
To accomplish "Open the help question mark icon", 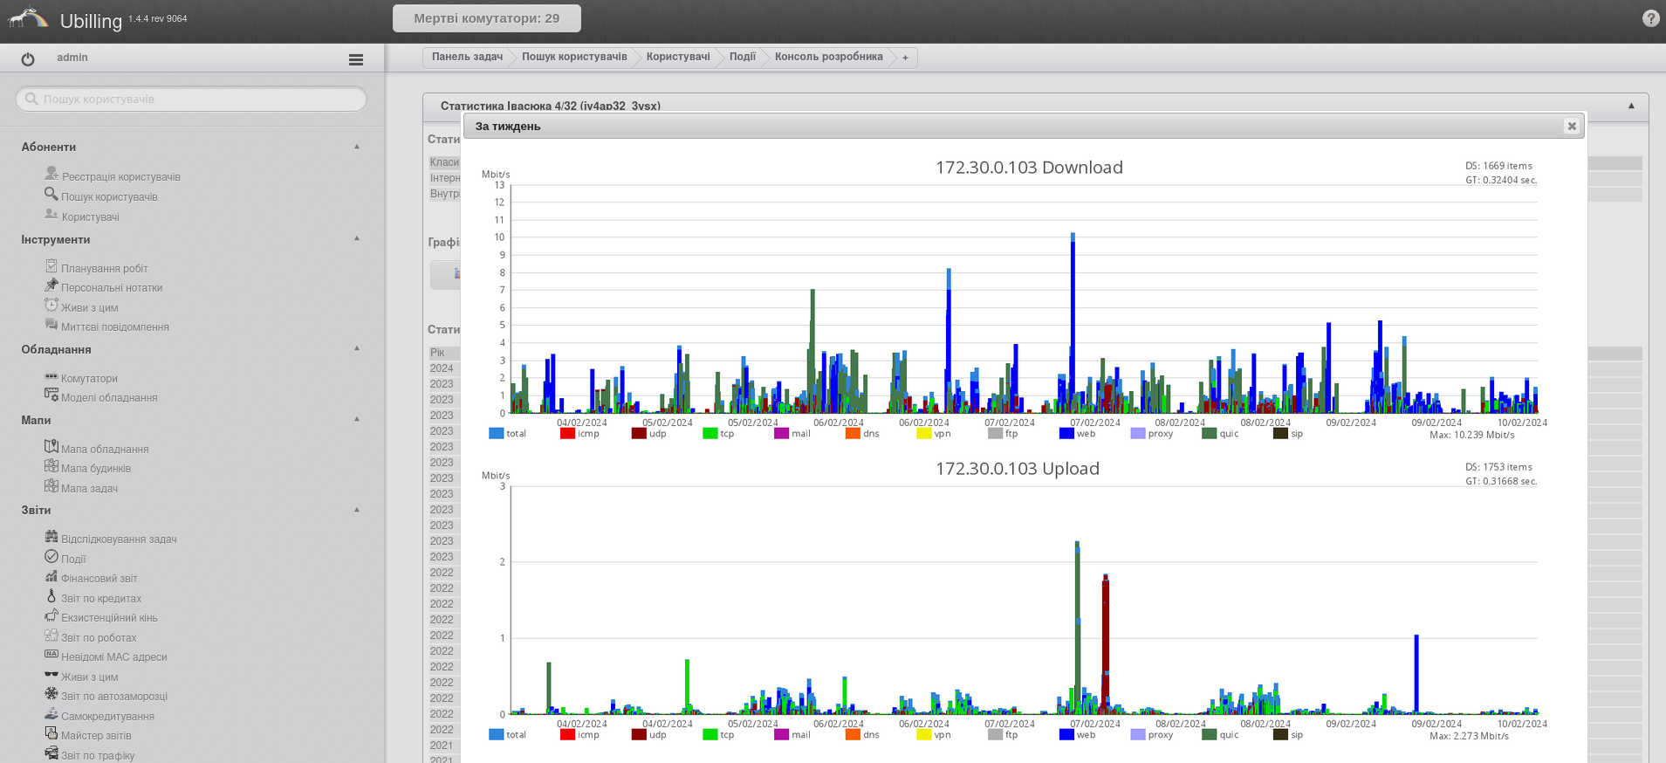I will (x=1650, y=18).
